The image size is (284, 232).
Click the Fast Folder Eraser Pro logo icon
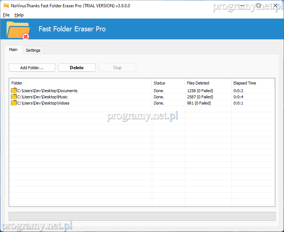coord(17,30)
